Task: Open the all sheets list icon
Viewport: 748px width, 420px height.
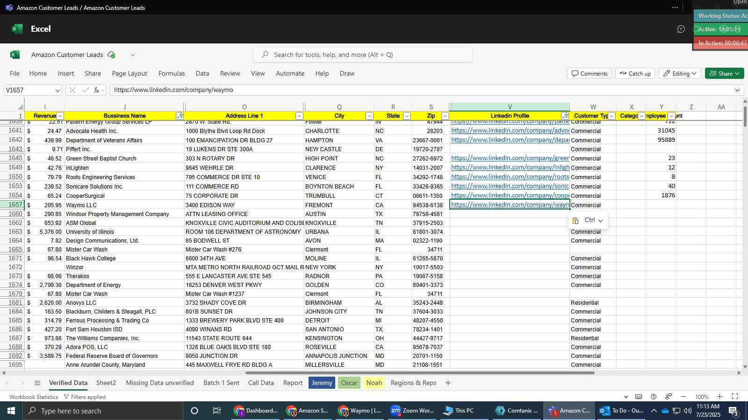Action: pyautogui.click(x=37, y=383)
